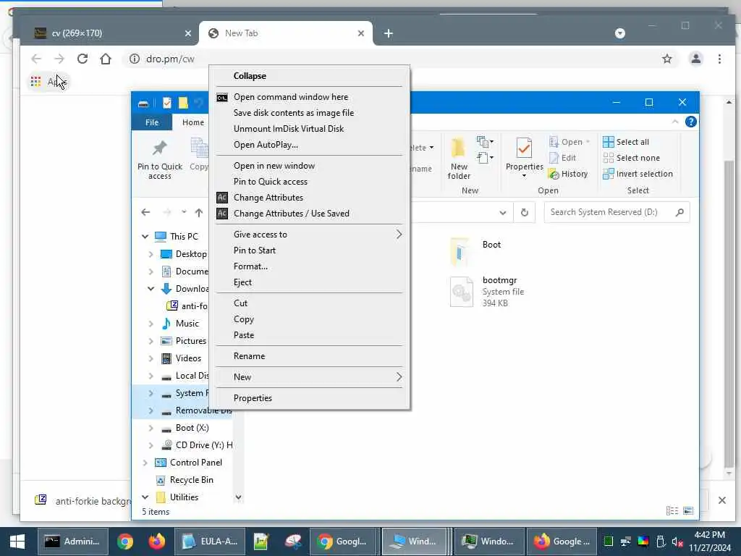
Task: Open the Chrome profile avatar
Action: tap(695, 59)
